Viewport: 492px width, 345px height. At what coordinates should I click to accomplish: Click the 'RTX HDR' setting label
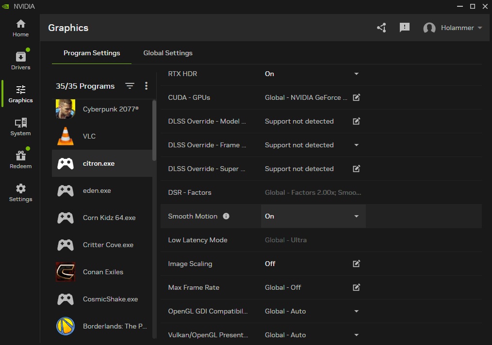click(x=182, y=74)
